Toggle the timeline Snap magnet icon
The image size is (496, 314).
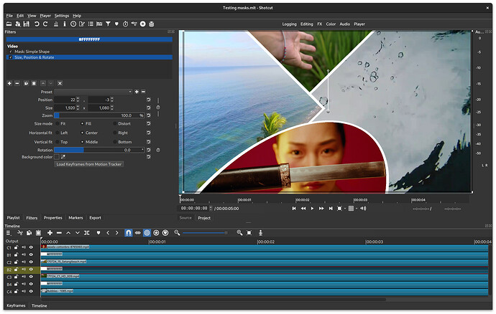pyautogui.click(x=129, y=233)
